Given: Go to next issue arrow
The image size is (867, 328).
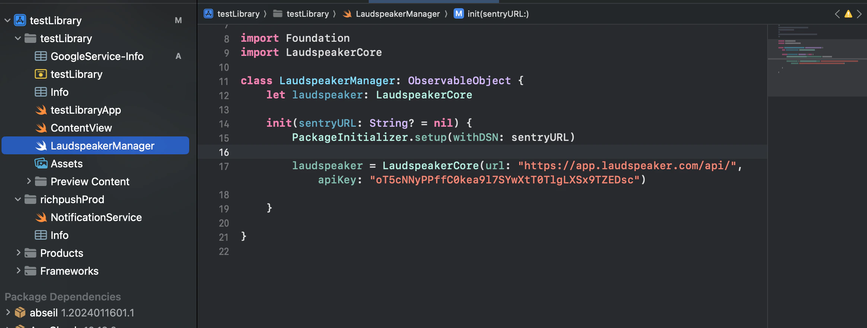Looking at the screenshot, I should (859, 14).
